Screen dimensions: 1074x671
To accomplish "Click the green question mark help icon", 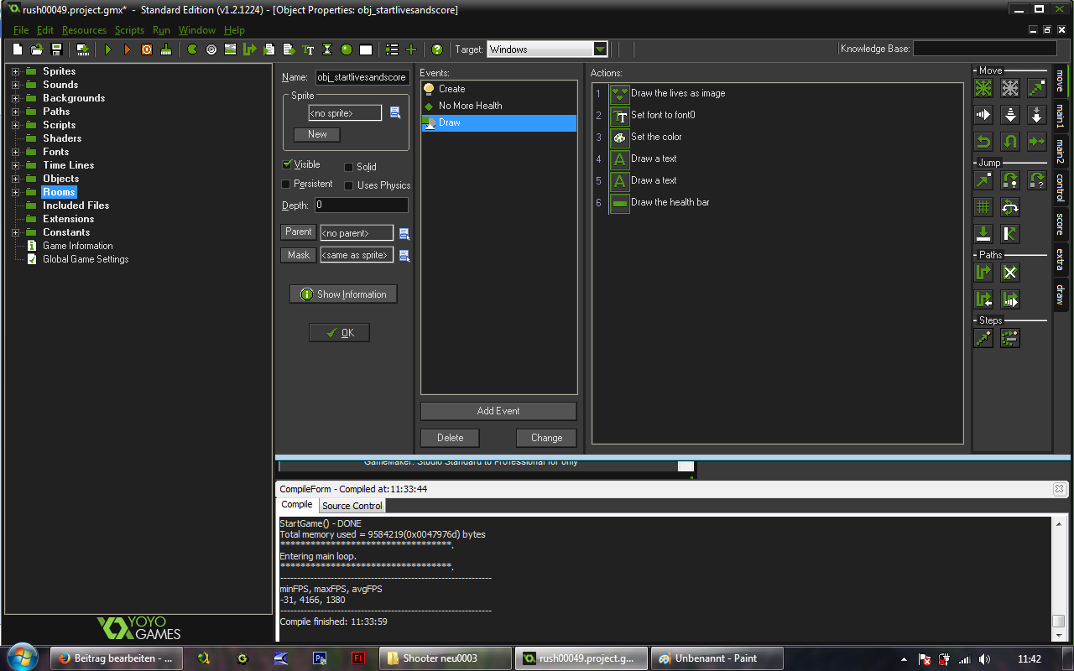I will pos(436,49).
